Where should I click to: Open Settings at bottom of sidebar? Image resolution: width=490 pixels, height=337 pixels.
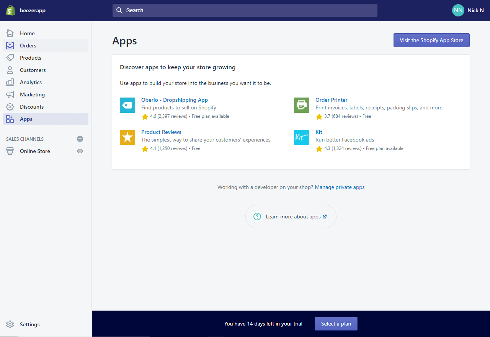point(29,324)
